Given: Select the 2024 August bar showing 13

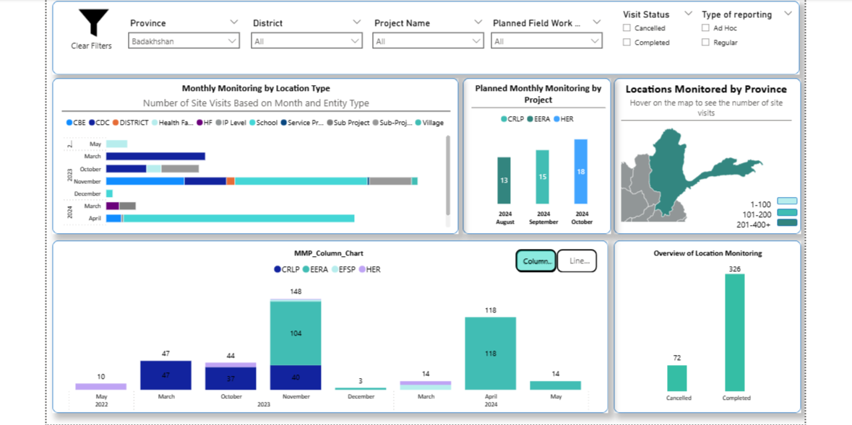Looking at the screenshot, I should pyautogui.click(x=504, y=180).
